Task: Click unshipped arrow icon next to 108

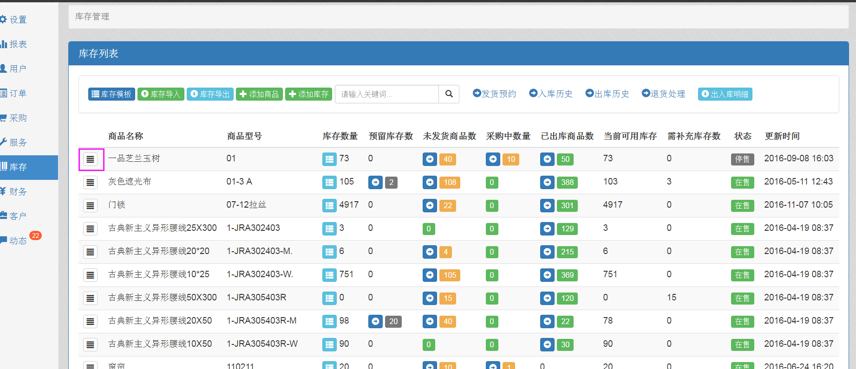Action: pyautogui.click(x=430, y=182)
